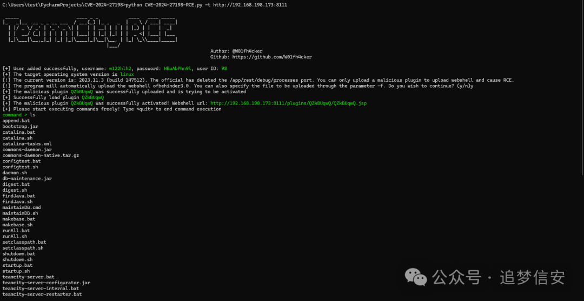Click the file name commons-daemon-native.tar.gz

pyautogui.click(x=41, y=155)
